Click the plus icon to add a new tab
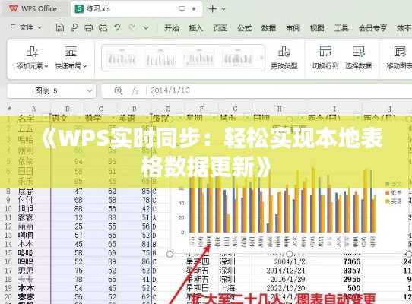The image size is (412, 304). pos(212,9)
